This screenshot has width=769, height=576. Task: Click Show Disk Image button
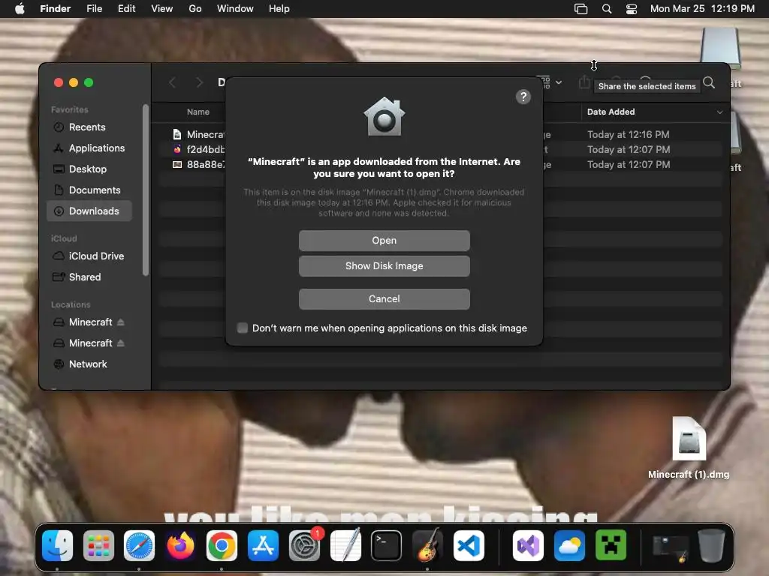point(384,266)
